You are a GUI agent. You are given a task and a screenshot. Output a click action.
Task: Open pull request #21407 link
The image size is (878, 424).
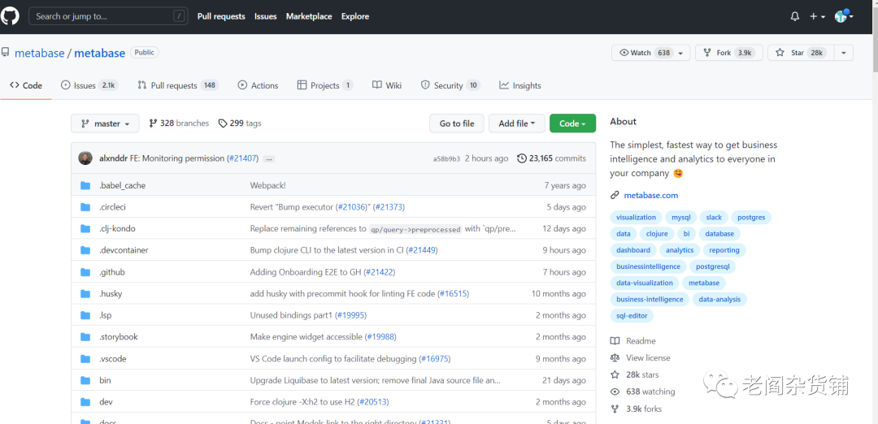(243, 158)
